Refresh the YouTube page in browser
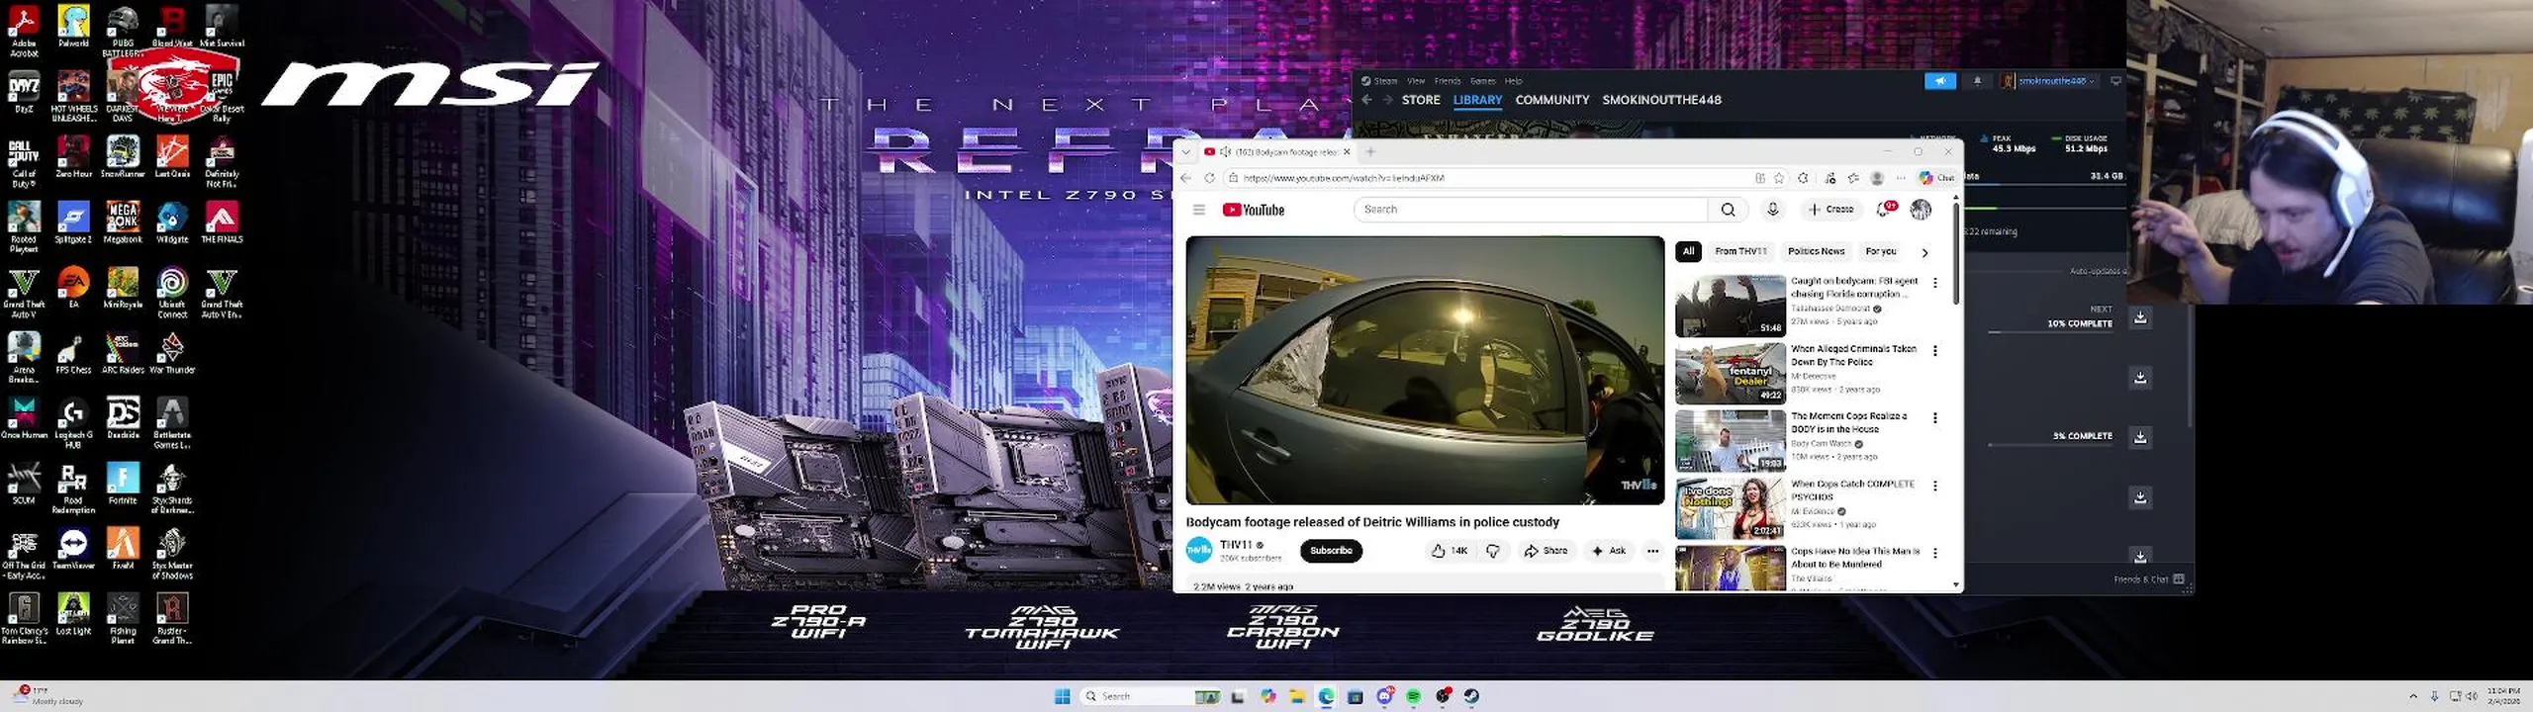The image size is (2533, 712). 1209,178
